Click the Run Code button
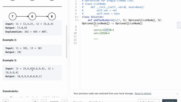This screenshot has width=181, height=102. [148, 101]
